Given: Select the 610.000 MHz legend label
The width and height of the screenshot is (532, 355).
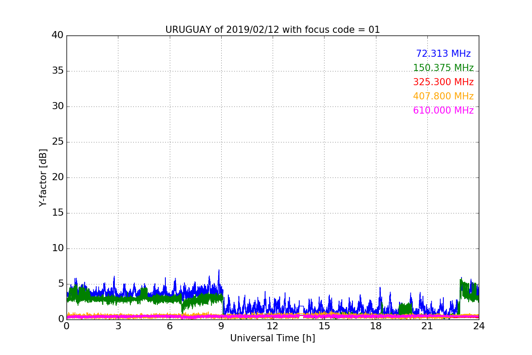Looking at the screenshot, I should [x=443, y=110].
